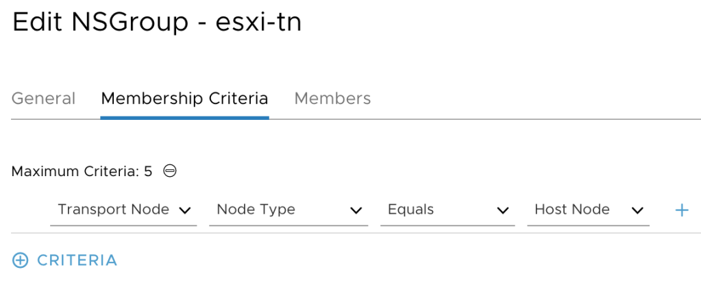Click the circled plus icon beside CRITERIA
Image resolution: width=701 pixels, height=296 pixels.
tap(21, 260)
